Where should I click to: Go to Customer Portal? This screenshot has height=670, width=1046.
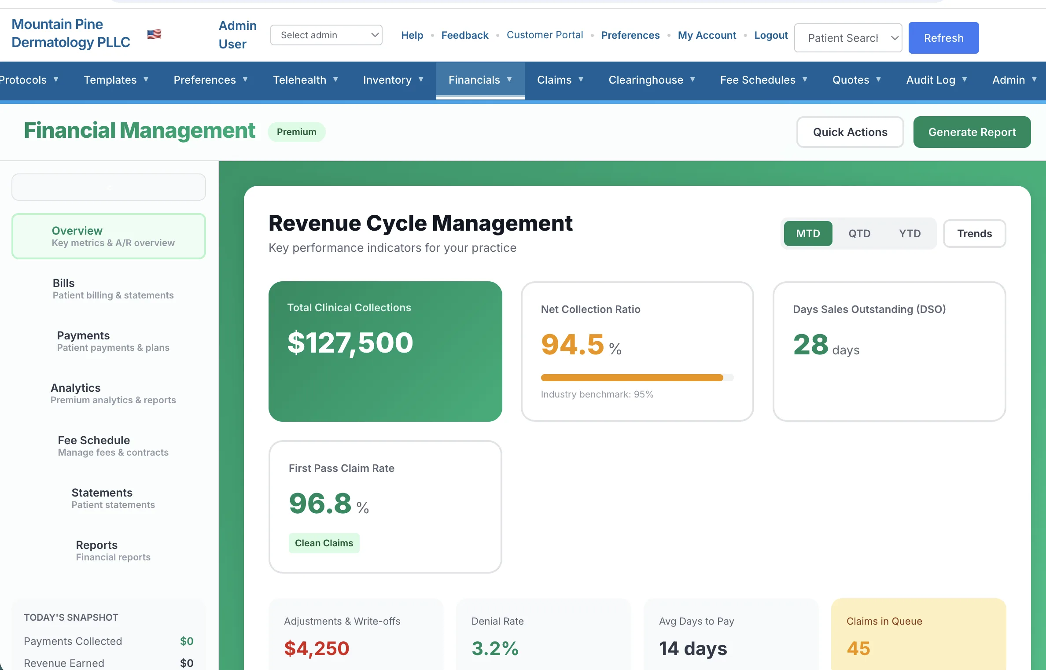pos(545,35)
